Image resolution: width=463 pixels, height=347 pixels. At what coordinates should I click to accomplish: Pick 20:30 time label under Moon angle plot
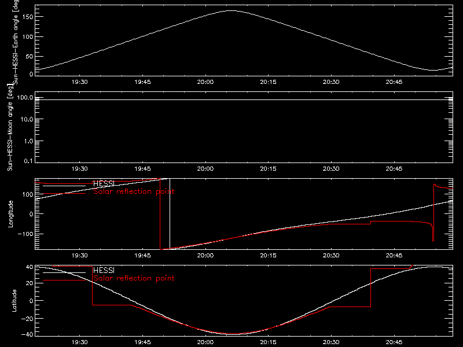point(331,169)
